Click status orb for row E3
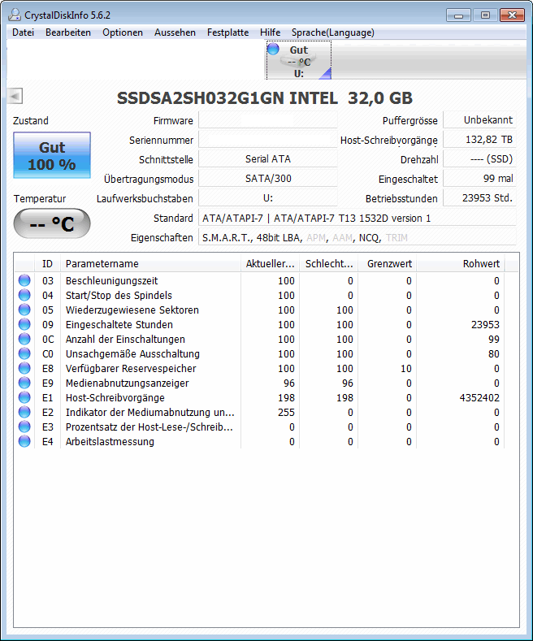 pyautogui.click(x=24, y=427)
